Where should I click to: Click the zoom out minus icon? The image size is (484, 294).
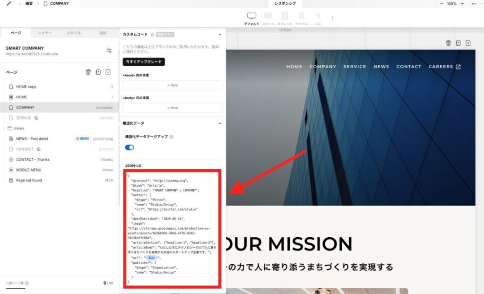tap(441, 4)
